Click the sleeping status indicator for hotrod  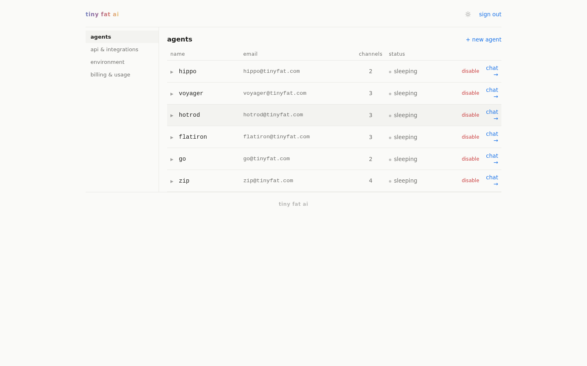(x=403, y=115)
